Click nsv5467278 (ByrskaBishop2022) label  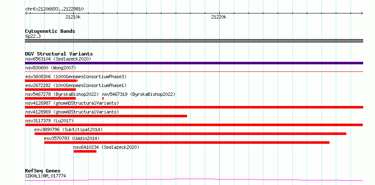(62, 94)
